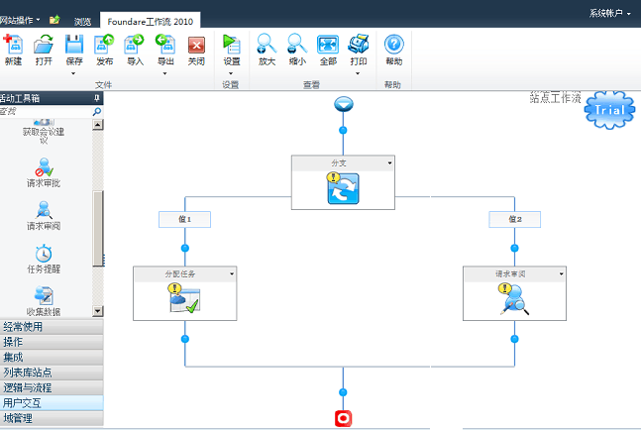Click the 导入 (Import) icon
641x430 pixels.
(x=135, y=45)
